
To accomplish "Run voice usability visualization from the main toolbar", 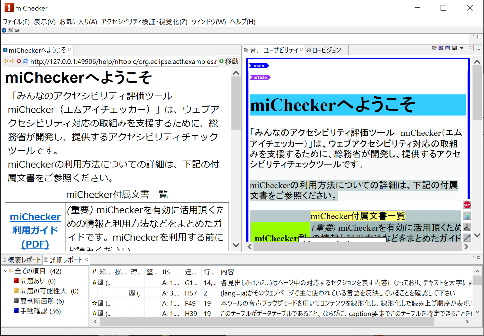I will tap(11, 30).
